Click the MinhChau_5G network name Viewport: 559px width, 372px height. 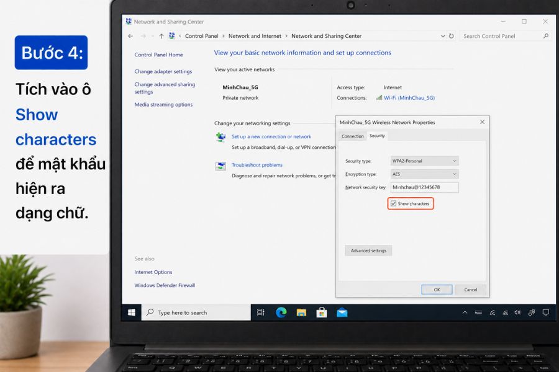point(240,87)
